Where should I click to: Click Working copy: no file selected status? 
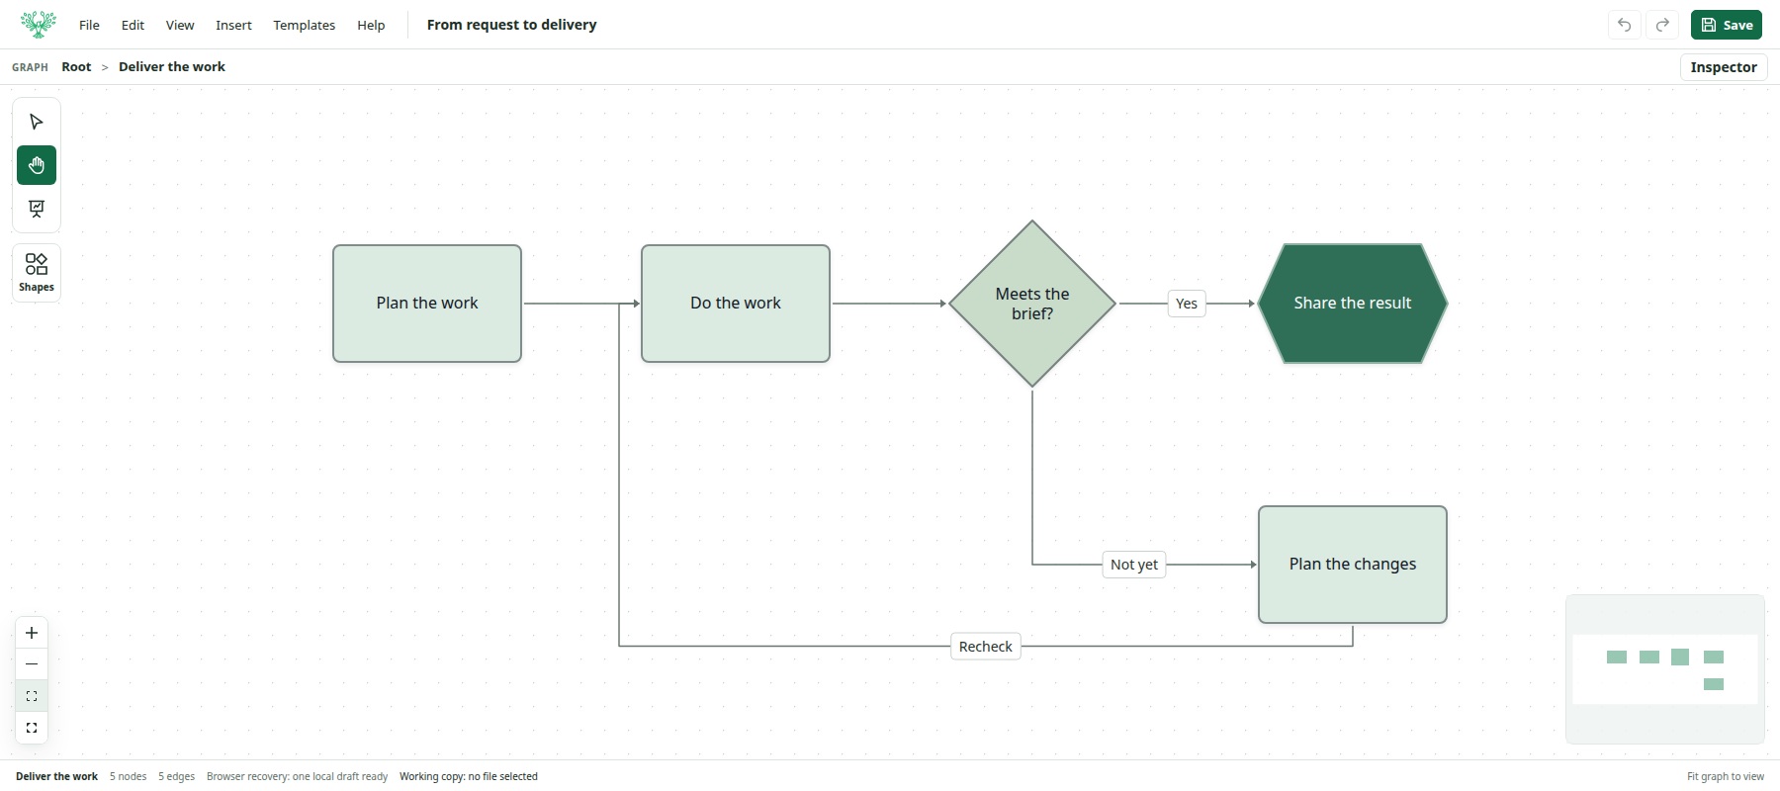(469, 776)
